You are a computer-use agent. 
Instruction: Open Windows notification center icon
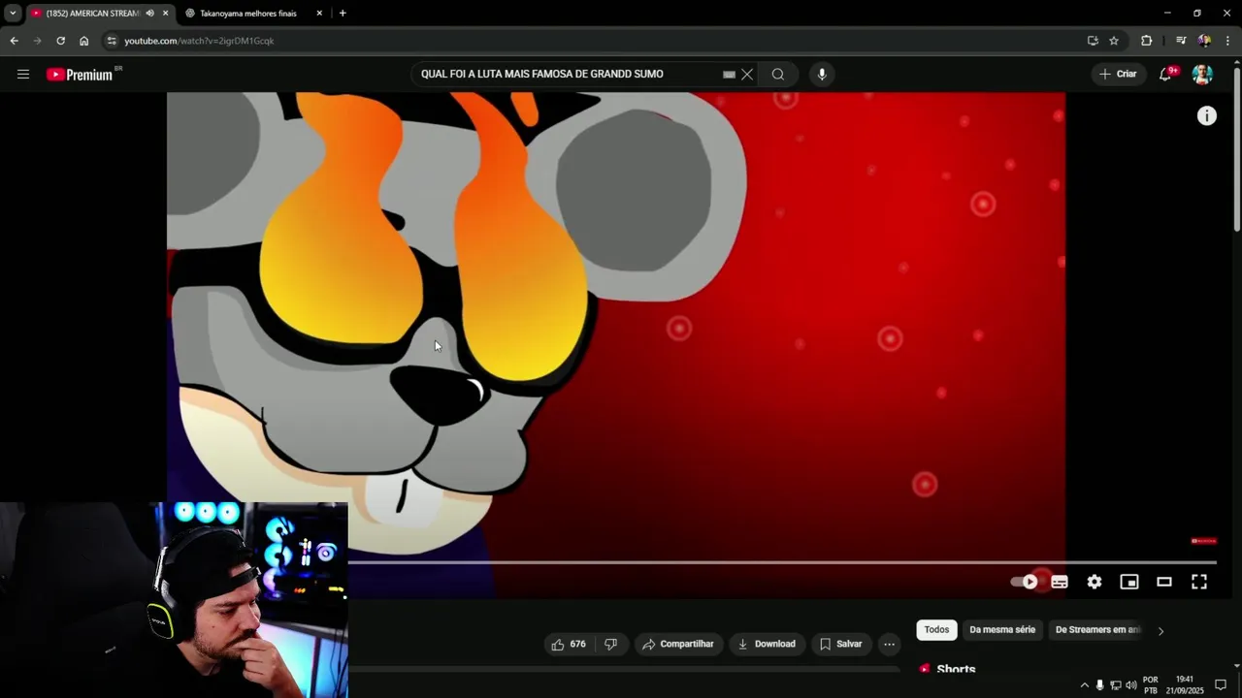tap(1221, 685)
